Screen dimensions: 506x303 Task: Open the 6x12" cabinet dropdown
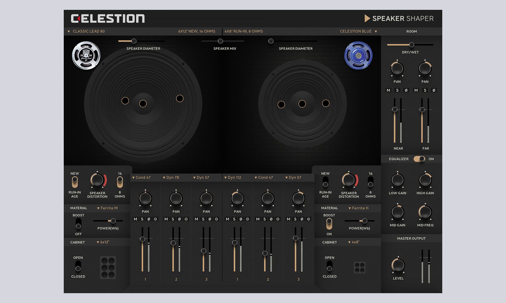103,242
